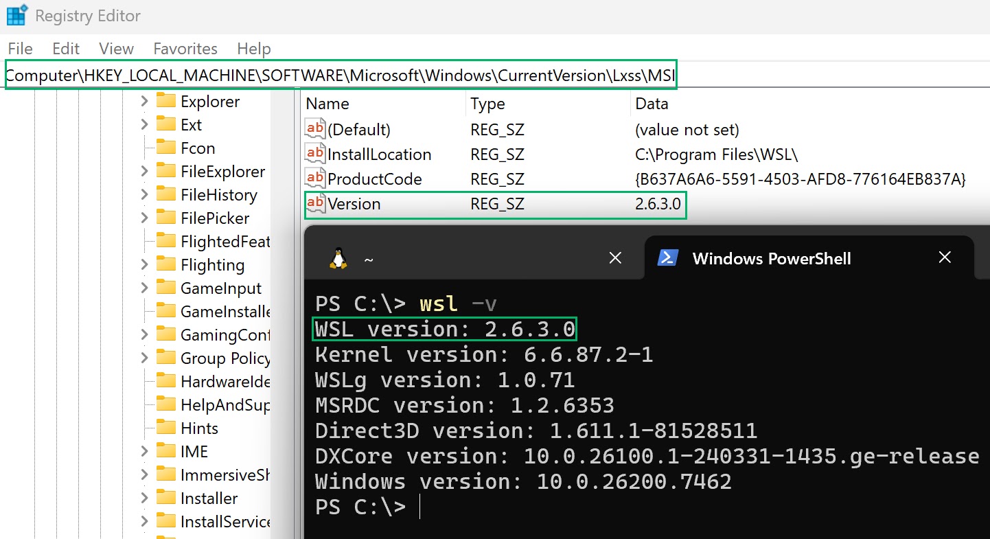Click the Linux penguin tab icon

pos(338,258)
